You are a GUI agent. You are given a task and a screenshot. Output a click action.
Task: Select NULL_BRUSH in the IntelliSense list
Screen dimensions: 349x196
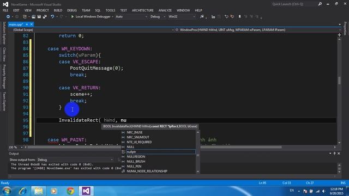pos(159,162)
